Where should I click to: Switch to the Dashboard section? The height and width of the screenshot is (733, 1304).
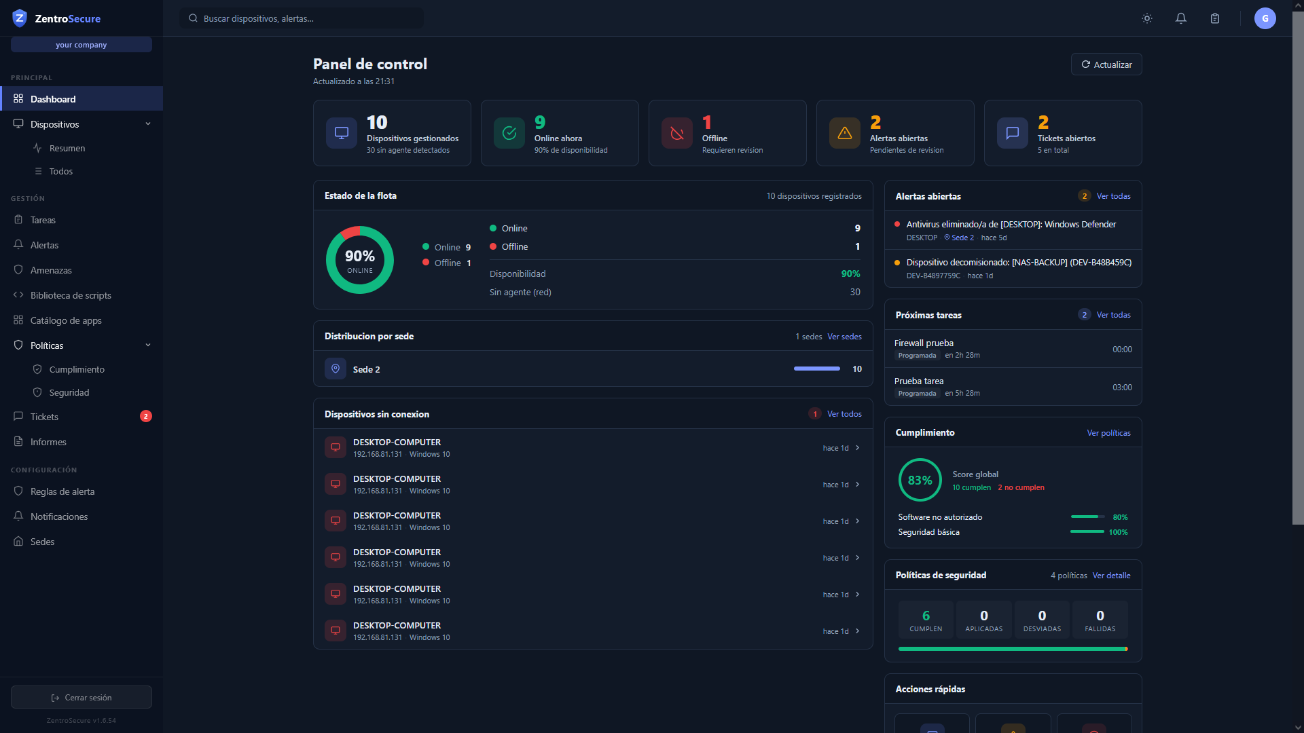coord(53,99)
